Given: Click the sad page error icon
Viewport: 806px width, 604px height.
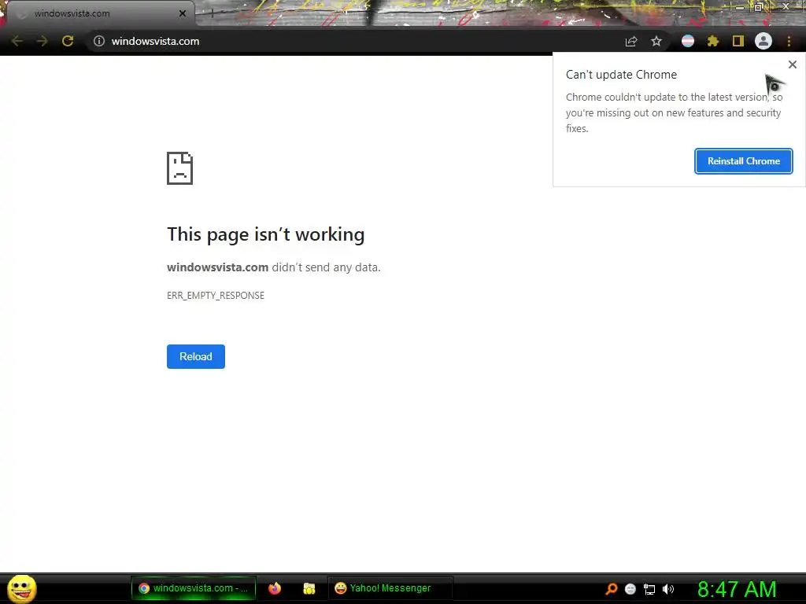Looking at the screenshot, I should click(180, 168).
